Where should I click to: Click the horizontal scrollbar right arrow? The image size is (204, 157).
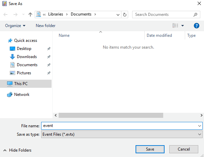201,115
